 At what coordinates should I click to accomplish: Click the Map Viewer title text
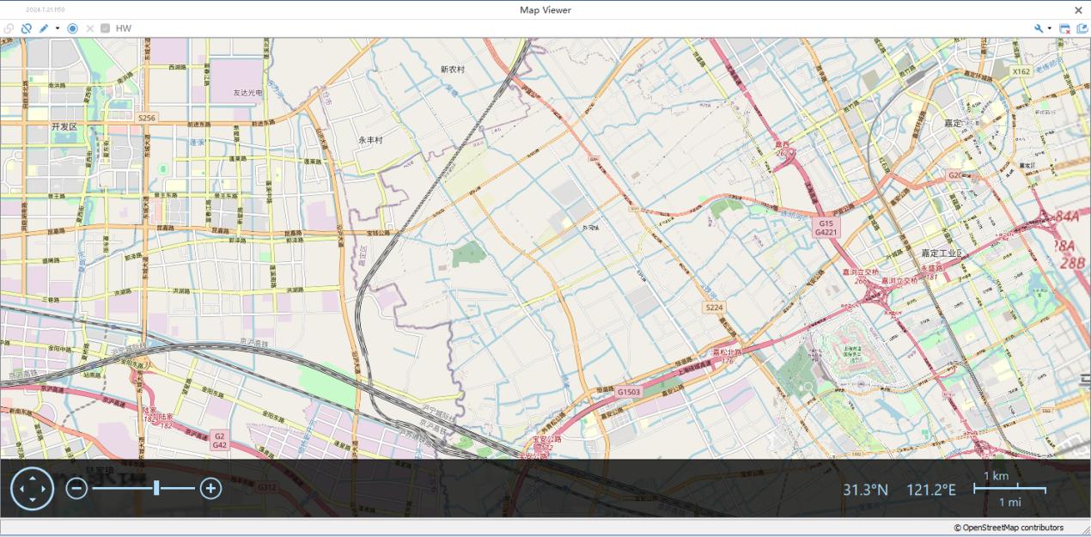(545, 9)
